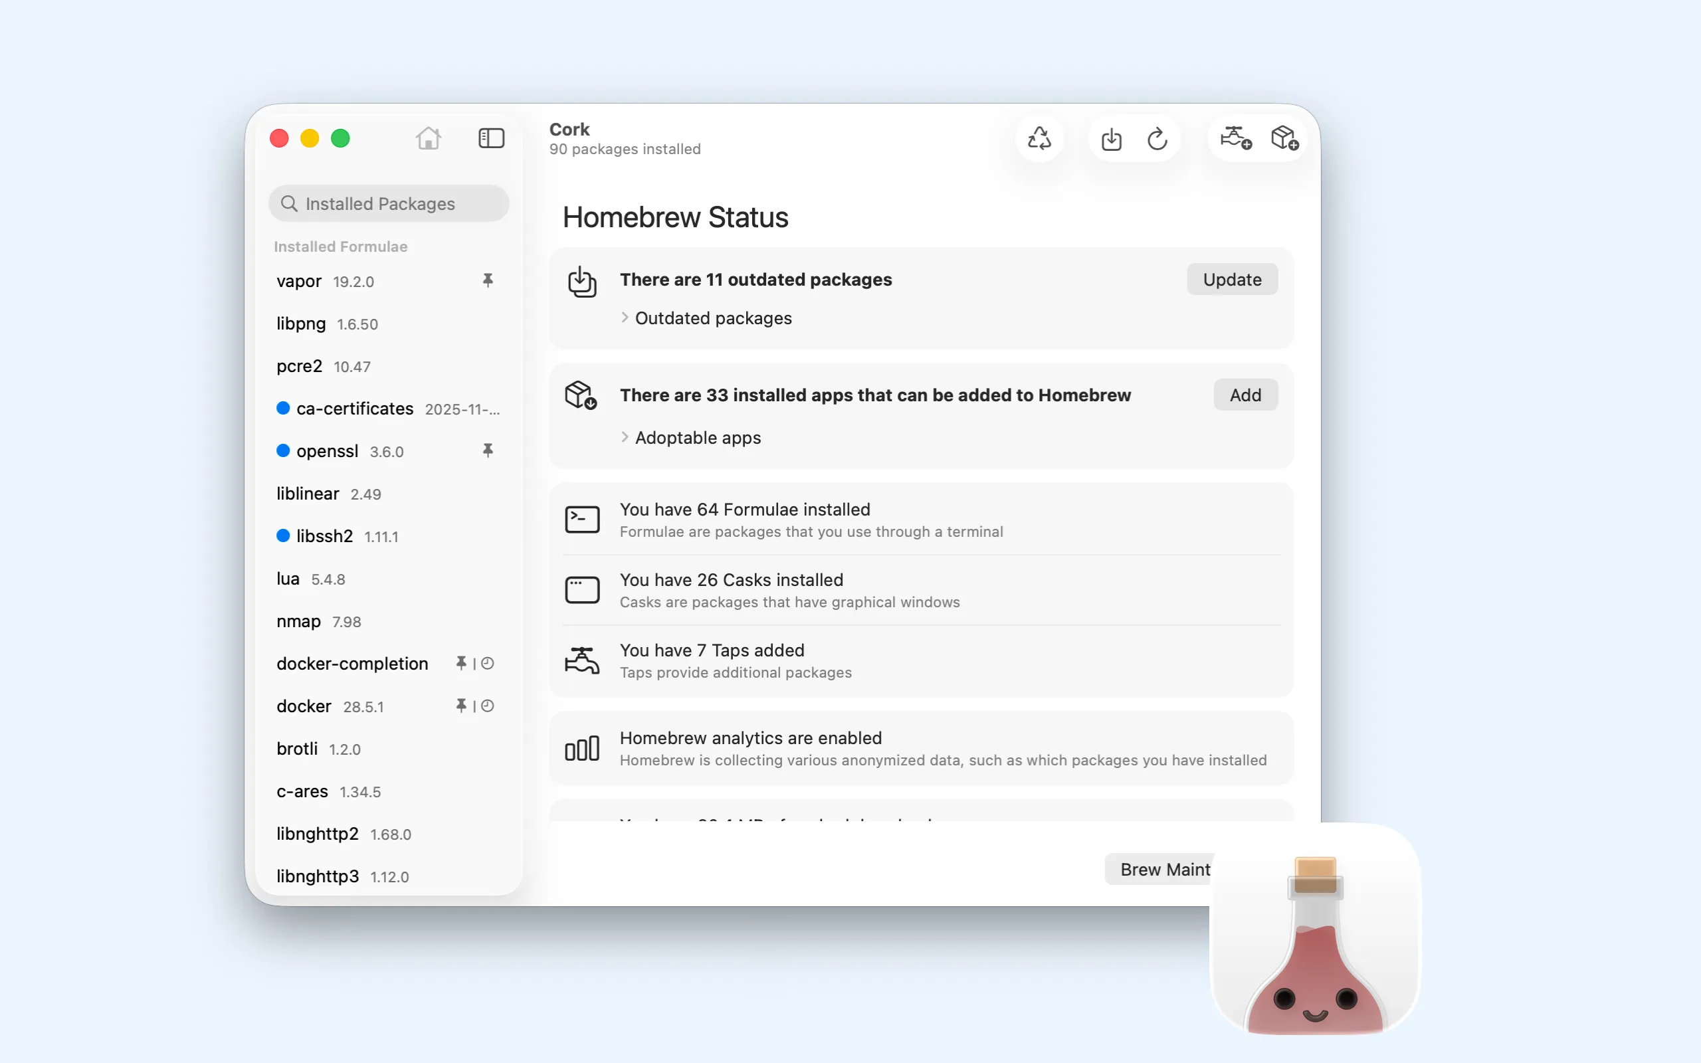Screen dimensions: 1701x1063
Task: Click the yellow minimize window button
Action: (310, 138)
